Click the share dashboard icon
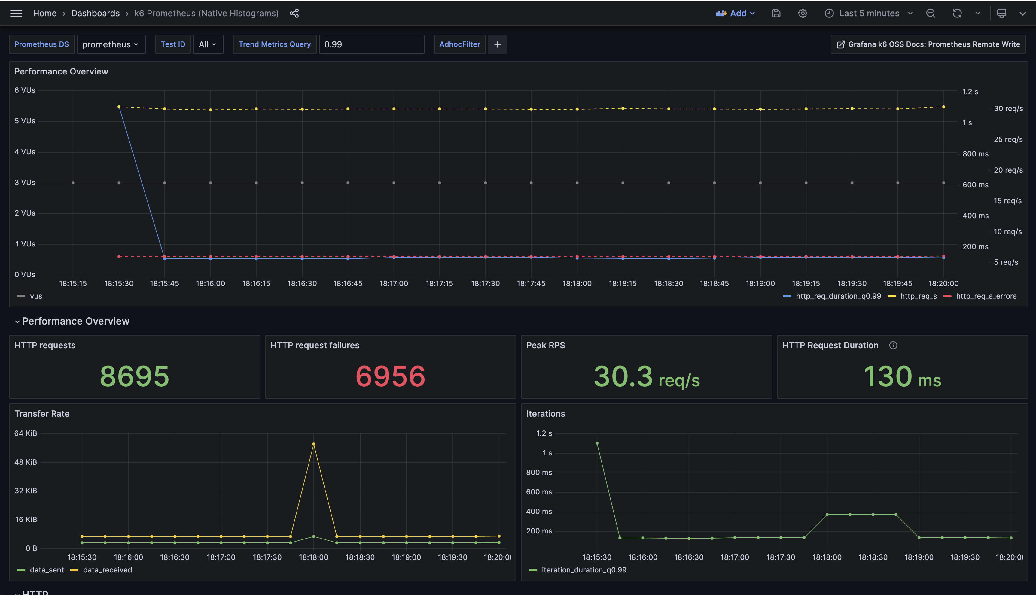Viewport: 1036px width, 595px height. tap(294, 13)
